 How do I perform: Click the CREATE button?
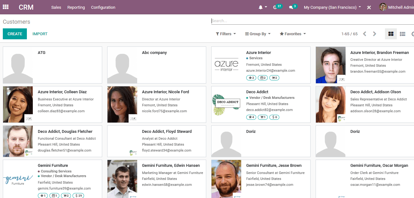tap(15, 34)
